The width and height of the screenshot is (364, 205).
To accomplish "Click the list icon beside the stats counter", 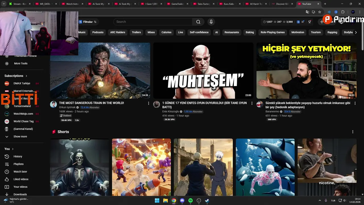I will (x=303, y=22).
